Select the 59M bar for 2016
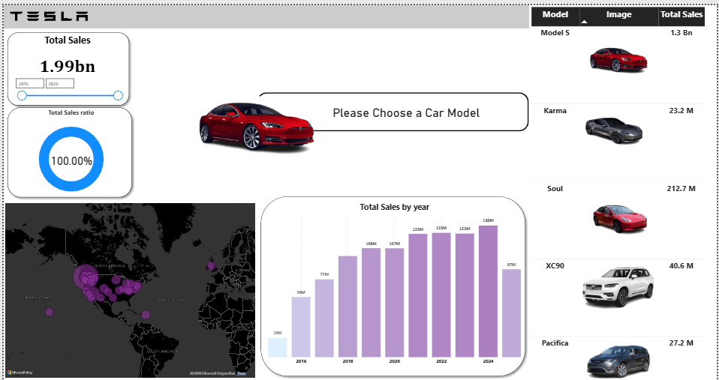The width and height of the screenshot is (719, 380). coord(301,327)
